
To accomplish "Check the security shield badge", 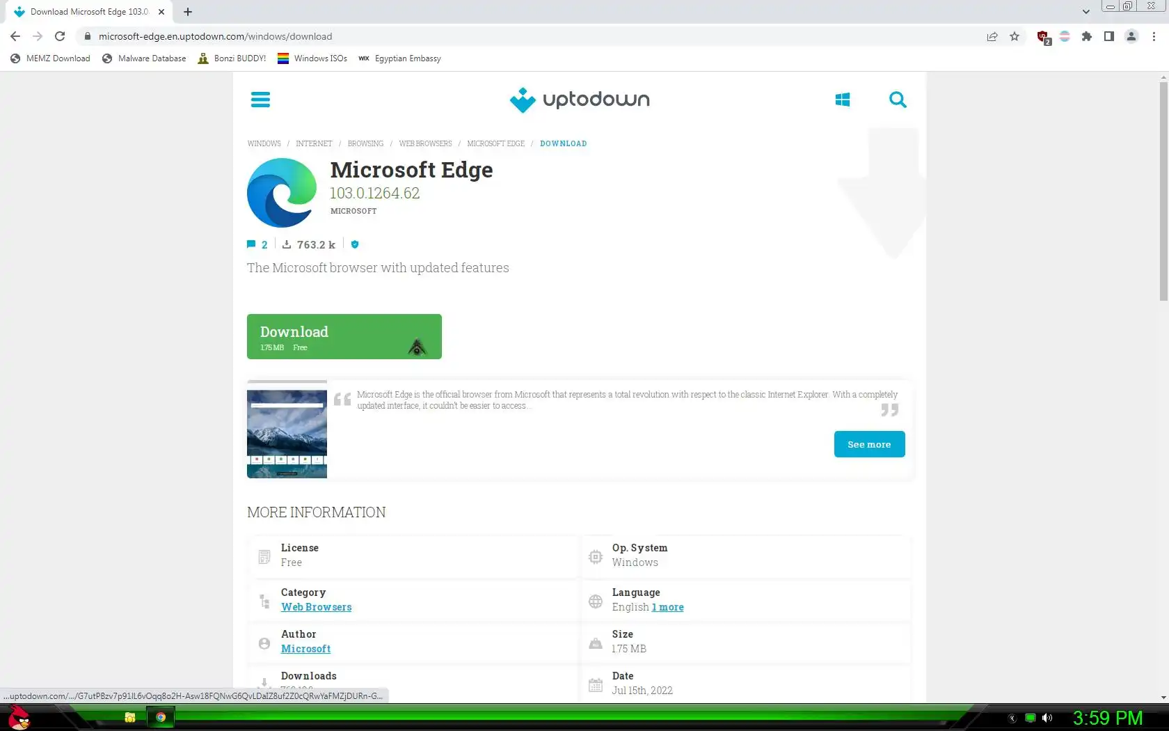I will 355,244.
